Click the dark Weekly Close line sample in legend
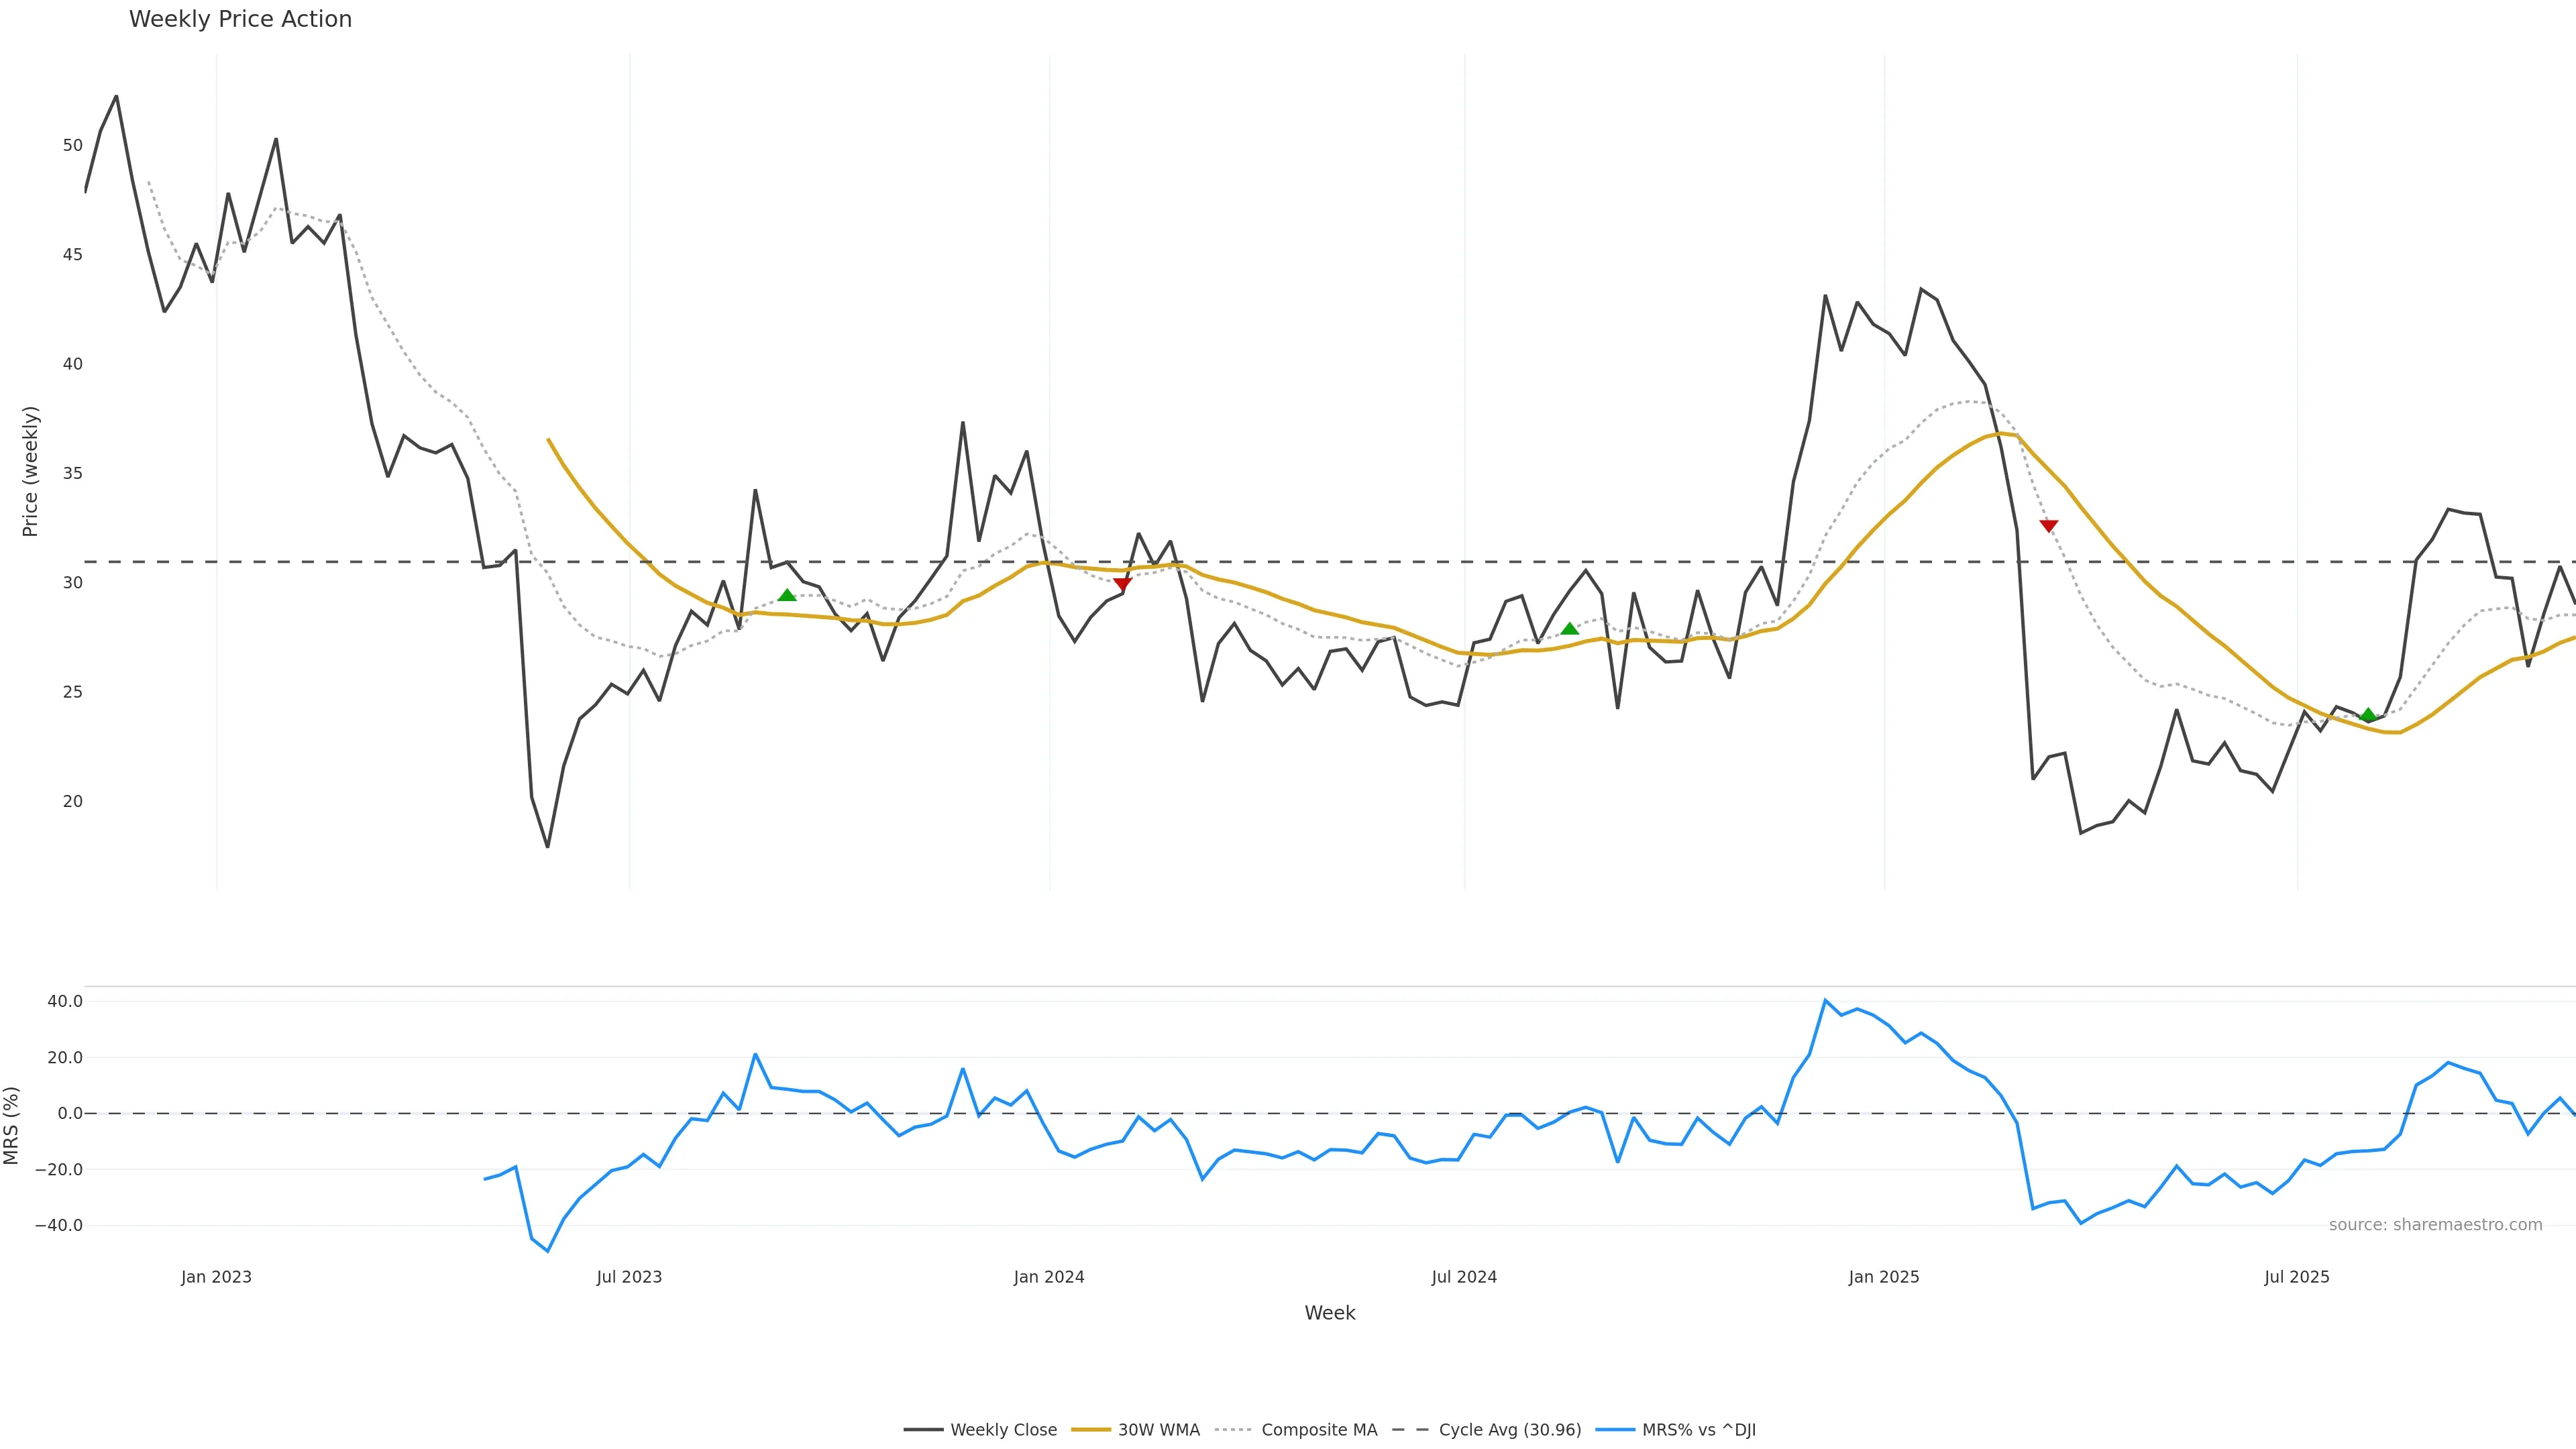2576x1449 pixels. tap(923, 1430)
